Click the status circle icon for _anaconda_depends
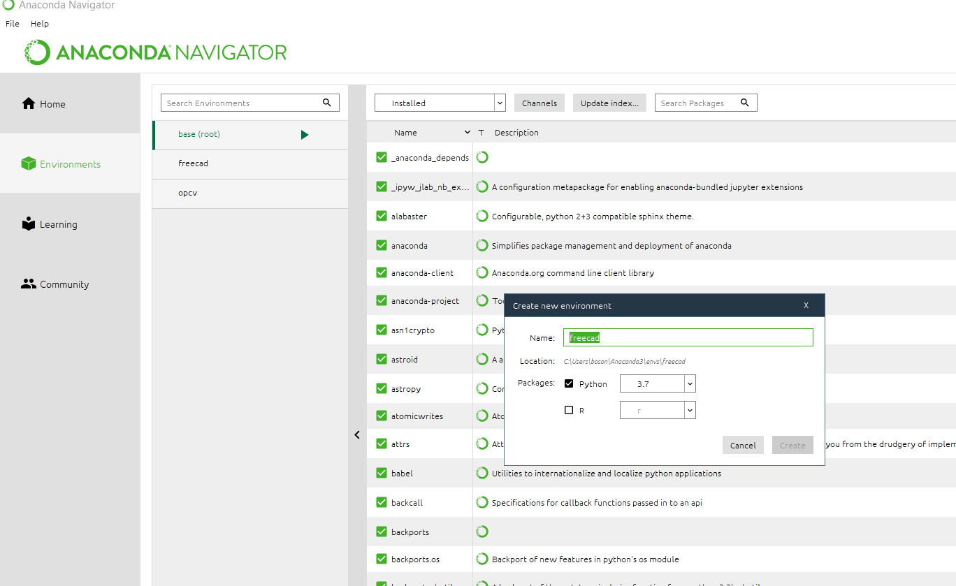The height and width of the screenshot is (586, 956). (x=482, y=157)
